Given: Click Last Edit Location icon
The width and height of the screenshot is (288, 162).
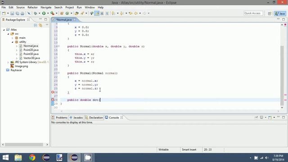Looking at the screenshot, I should pos(130,13).
